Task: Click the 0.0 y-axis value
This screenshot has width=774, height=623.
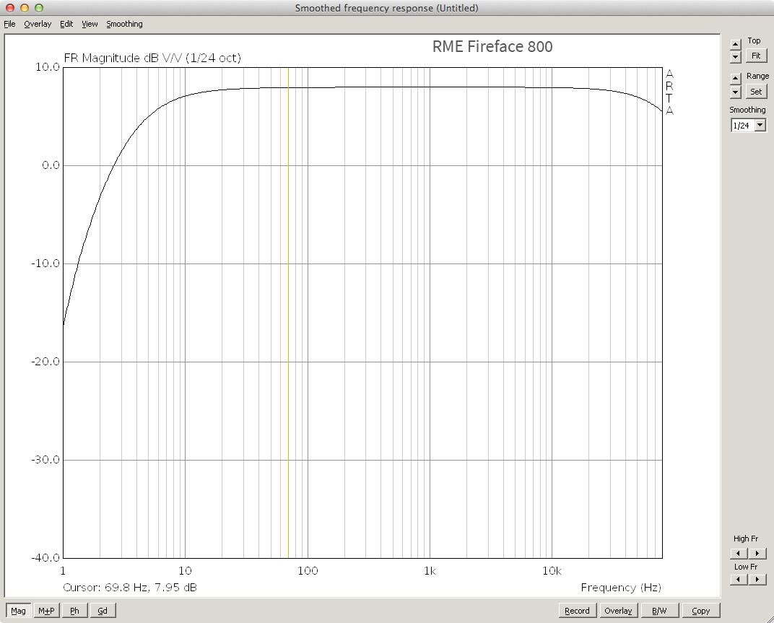Action: [51, 165]
